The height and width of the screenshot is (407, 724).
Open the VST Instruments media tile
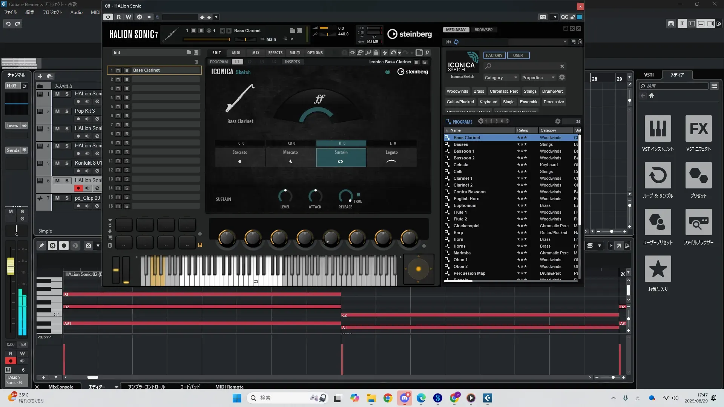[658, 129]
